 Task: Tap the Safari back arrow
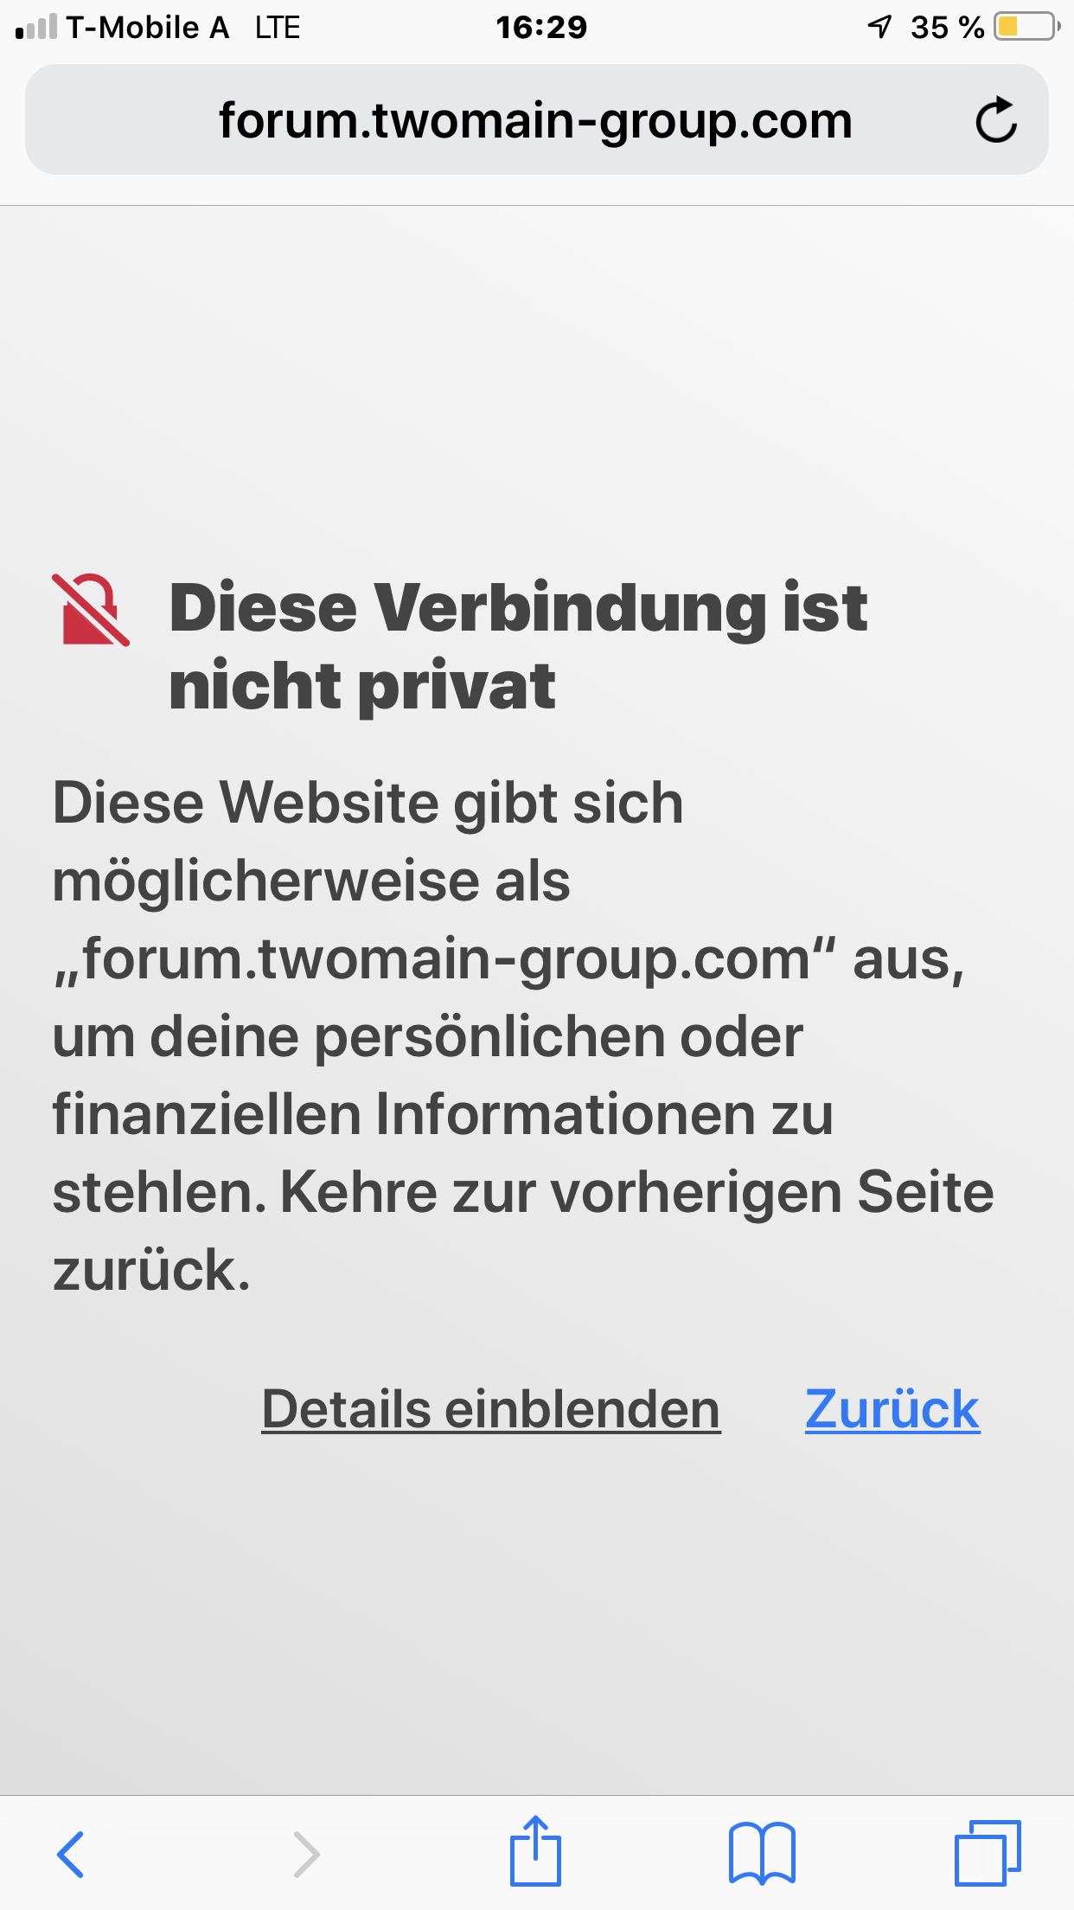(71, 1855)
